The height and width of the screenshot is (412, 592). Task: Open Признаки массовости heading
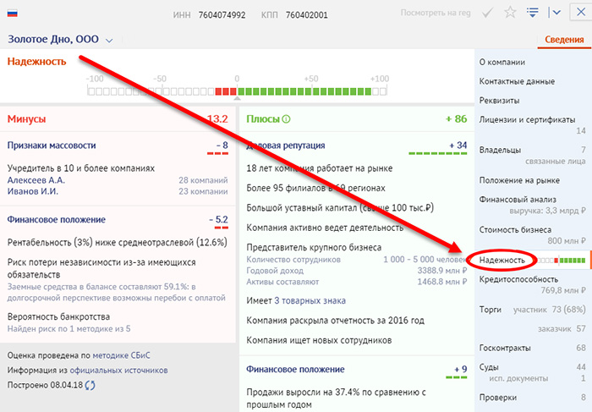coord(52,146)
